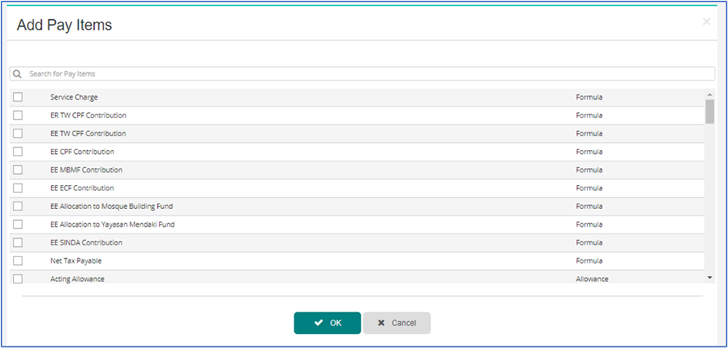This screenshot has width=728, height=348.
Task: Close the Add Pay Items dialog
Action: pyautogui.click(x=706, y=22)
